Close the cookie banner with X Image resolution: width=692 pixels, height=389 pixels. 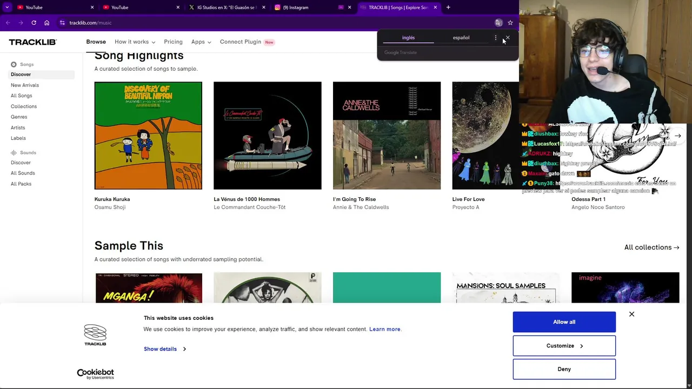pyautogui.click(x=631, y=314)
